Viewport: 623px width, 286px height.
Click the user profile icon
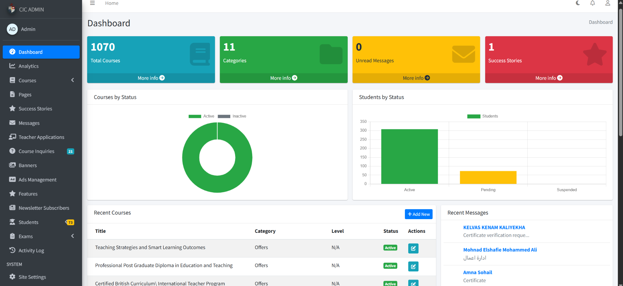pyautogui.click(x=607, y=3)
